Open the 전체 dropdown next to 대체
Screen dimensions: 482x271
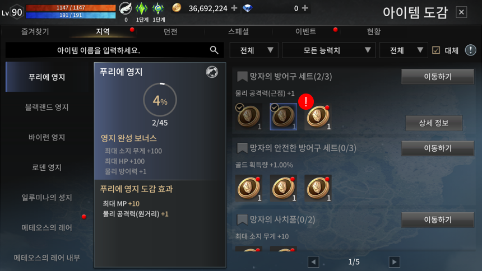[404, 50]
